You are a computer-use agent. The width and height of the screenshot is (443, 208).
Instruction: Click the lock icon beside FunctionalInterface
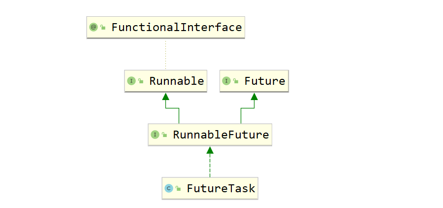click(x=103, y=28)
